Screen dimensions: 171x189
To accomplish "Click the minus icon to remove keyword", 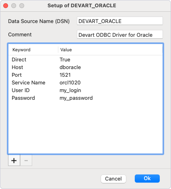I will coord(26,160).
